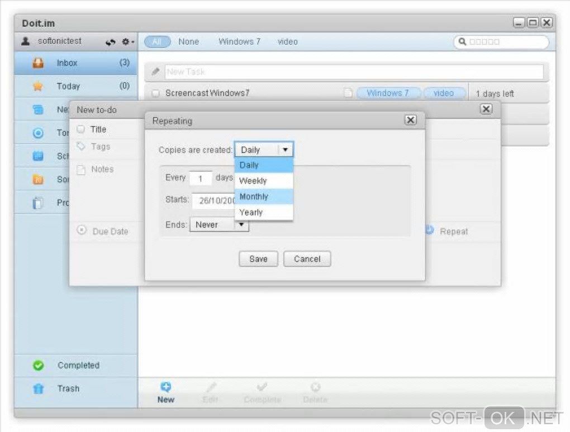Click the New task plus icon

coord(166,387)
